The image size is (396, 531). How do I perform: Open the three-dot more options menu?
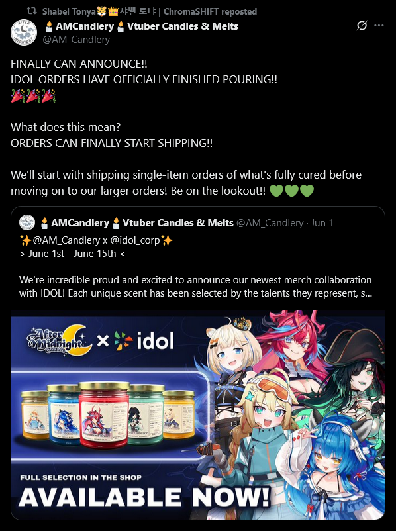[379, 25]
